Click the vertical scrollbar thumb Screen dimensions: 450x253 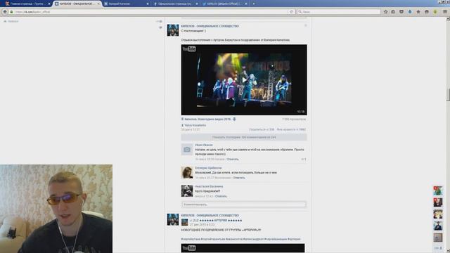pos(448,95)
